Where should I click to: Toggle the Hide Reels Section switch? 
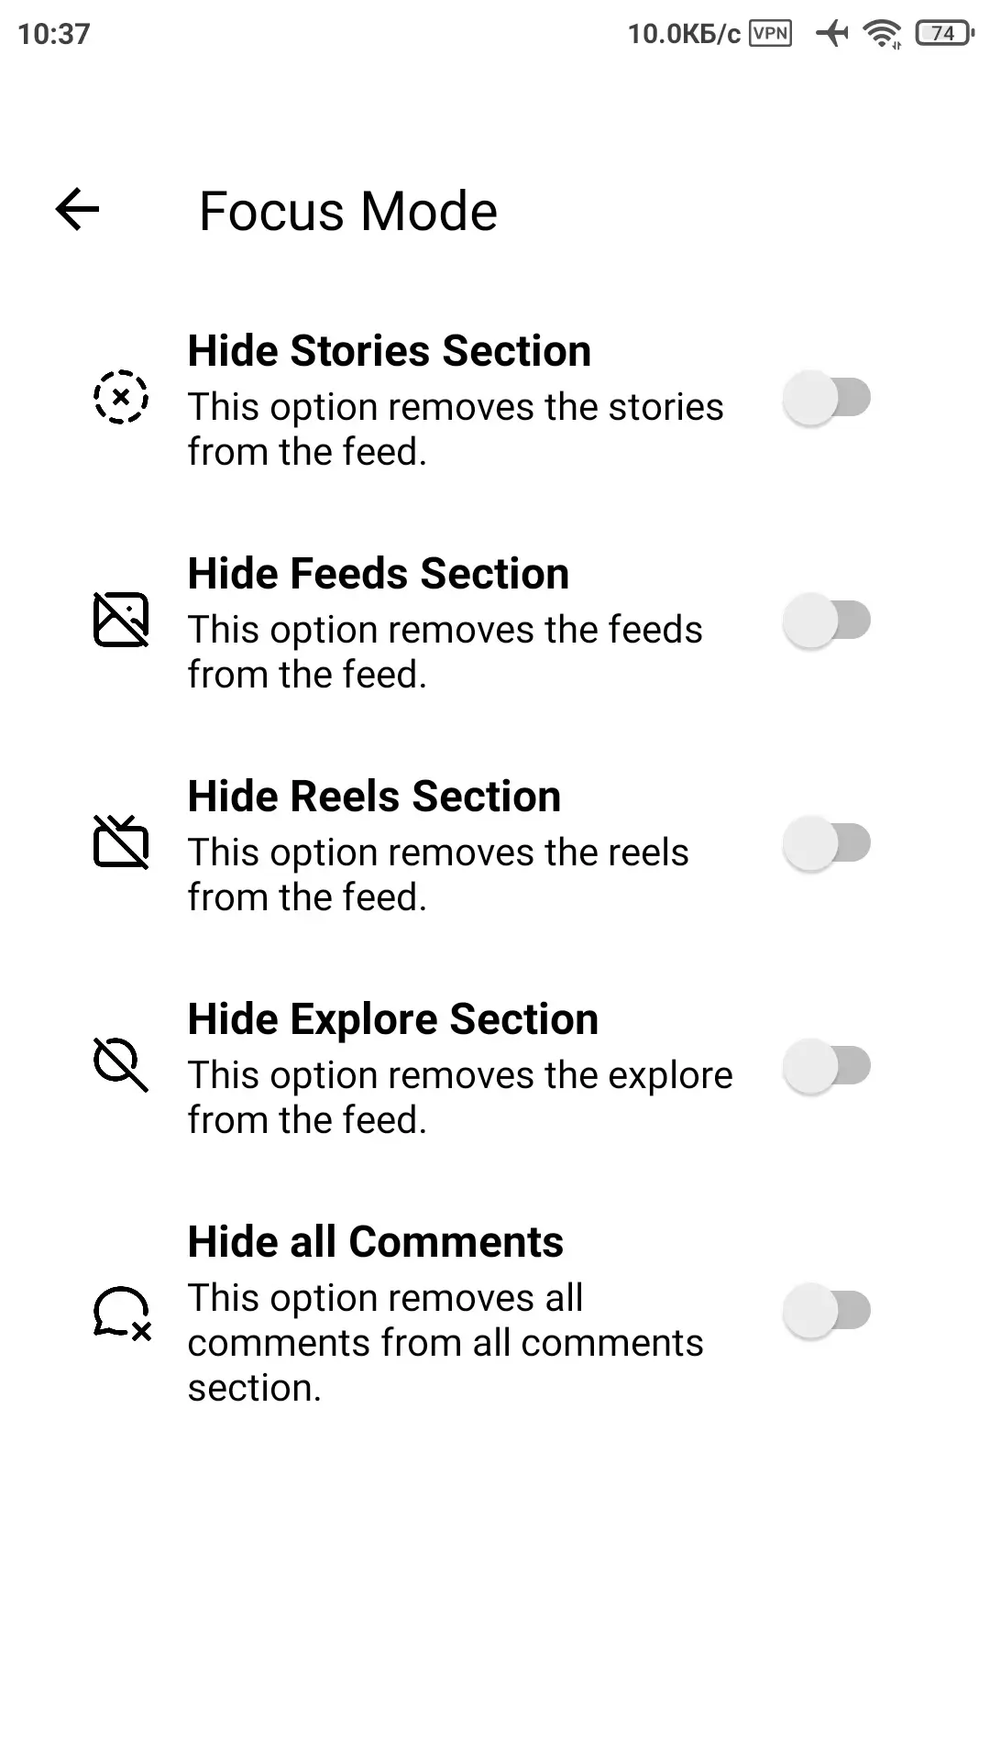[827, 843]
